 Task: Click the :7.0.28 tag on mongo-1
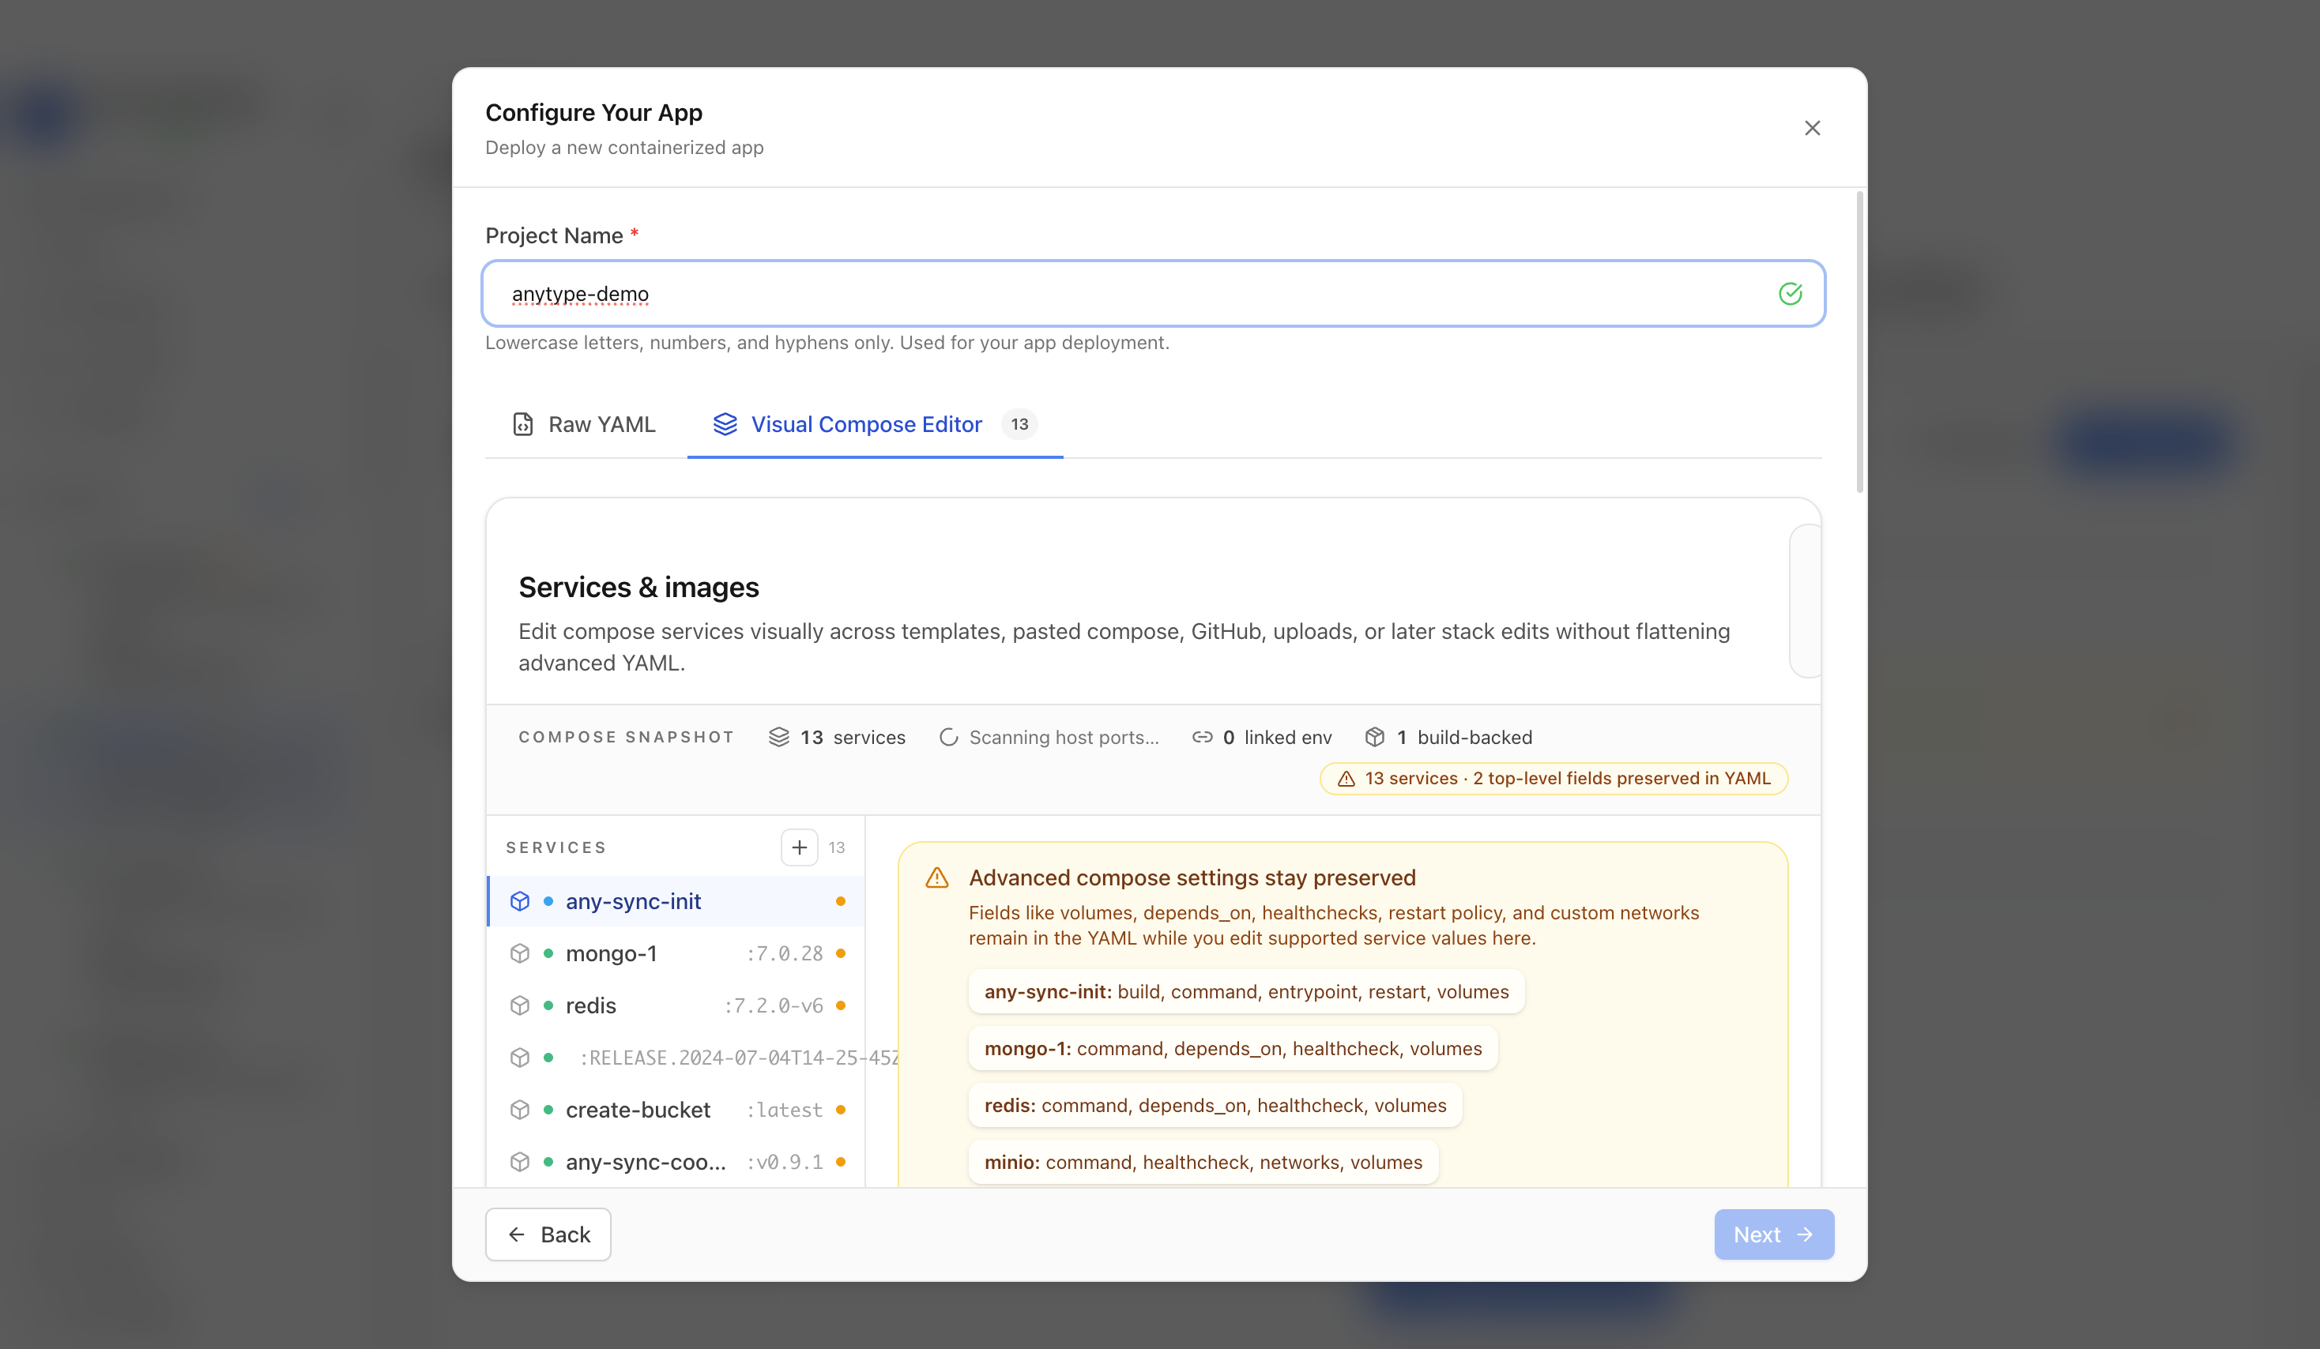point(785,953)
